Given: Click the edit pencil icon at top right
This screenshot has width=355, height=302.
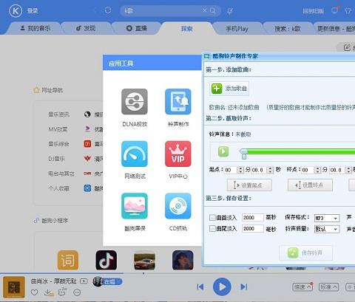Looking at the screenshot, I should tap(347, 47).
